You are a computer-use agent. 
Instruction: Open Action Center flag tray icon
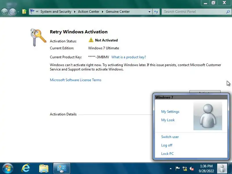pyautogui.click(x=177, y=168)
